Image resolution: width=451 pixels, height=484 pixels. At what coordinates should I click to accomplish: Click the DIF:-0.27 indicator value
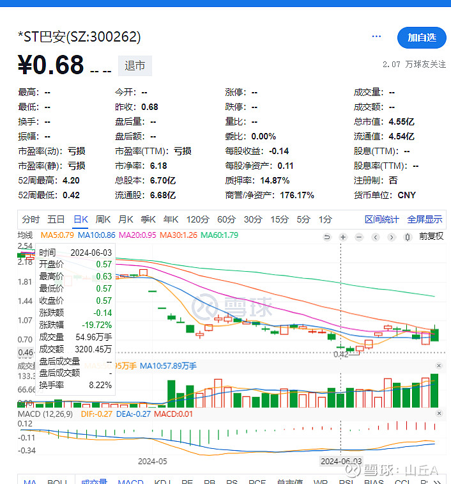(96, 414)
